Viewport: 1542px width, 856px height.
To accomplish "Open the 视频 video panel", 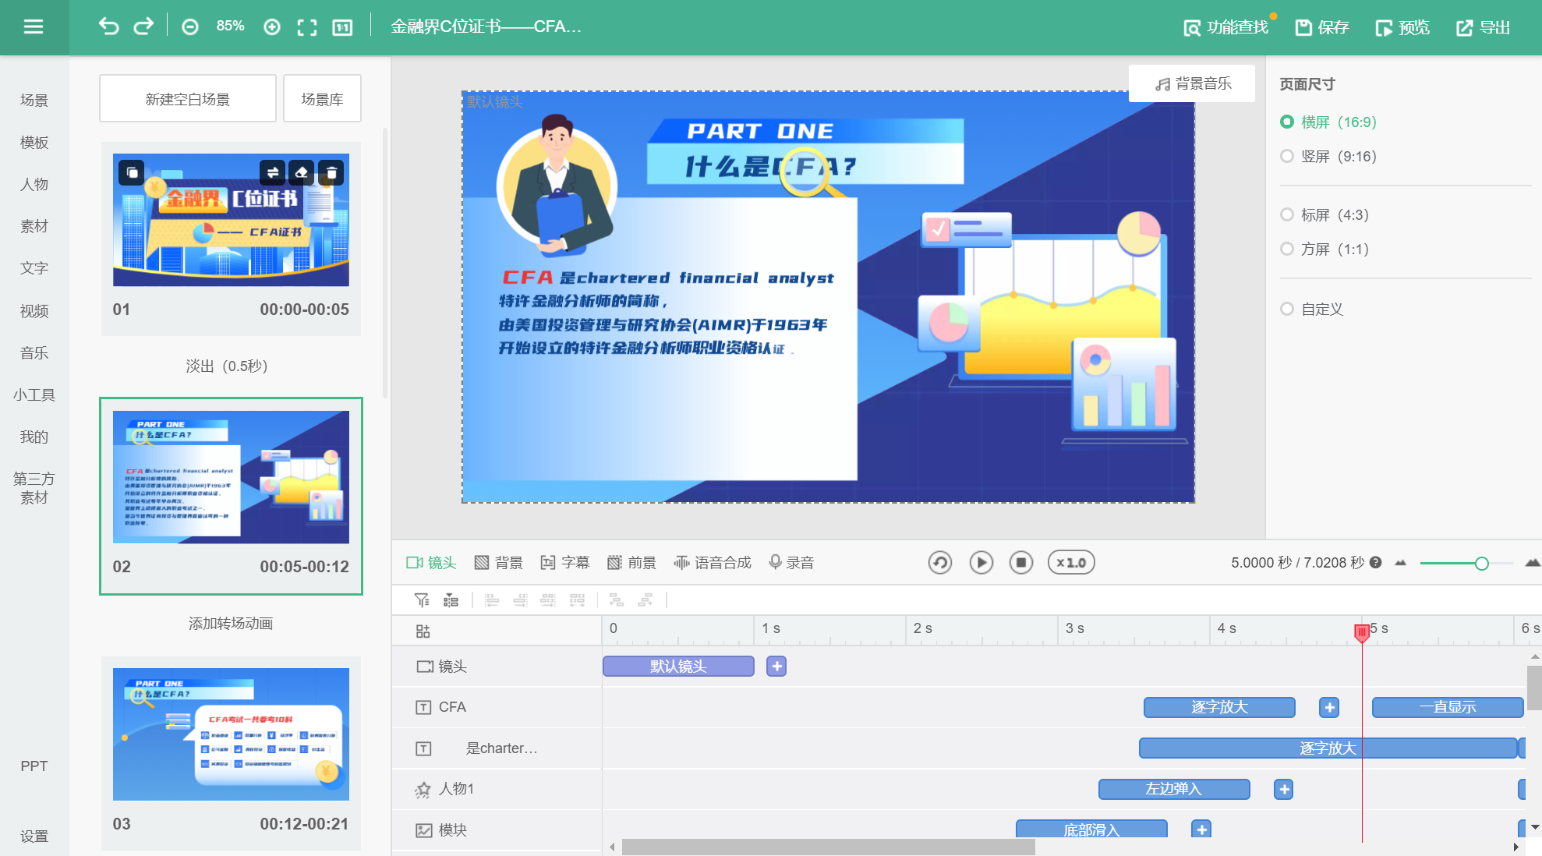I will [x=34, y=310].
